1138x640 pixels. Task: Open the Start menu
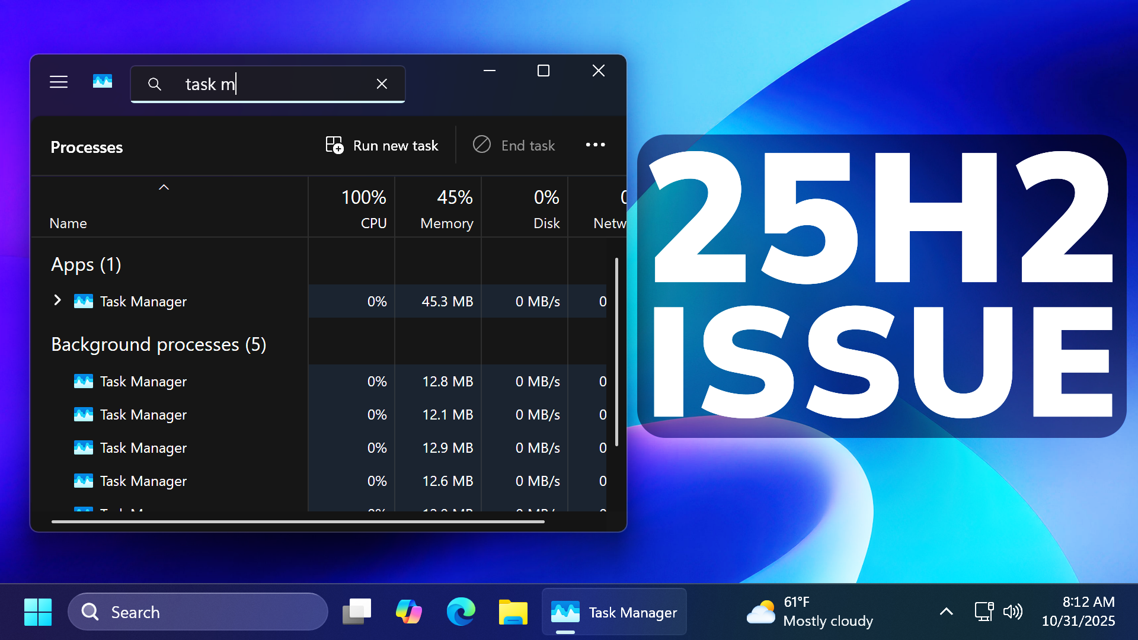(x=37, y=612)
